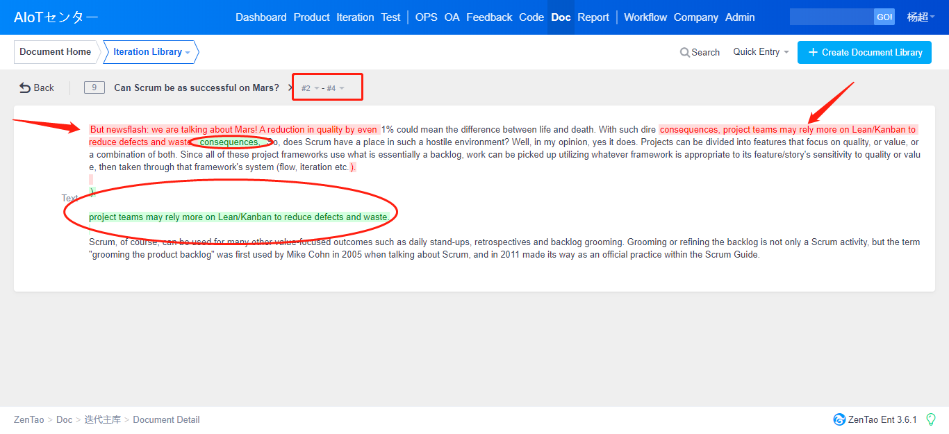This screenshot has height=434, width=949.
Task: Click the top search input field
Action: pyautogui.click(x=832, y=17)
